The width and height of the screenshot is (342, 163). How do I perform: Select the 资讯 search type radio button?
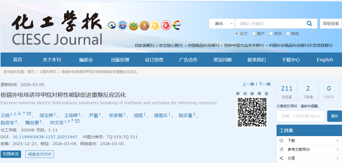pos(271,34)
